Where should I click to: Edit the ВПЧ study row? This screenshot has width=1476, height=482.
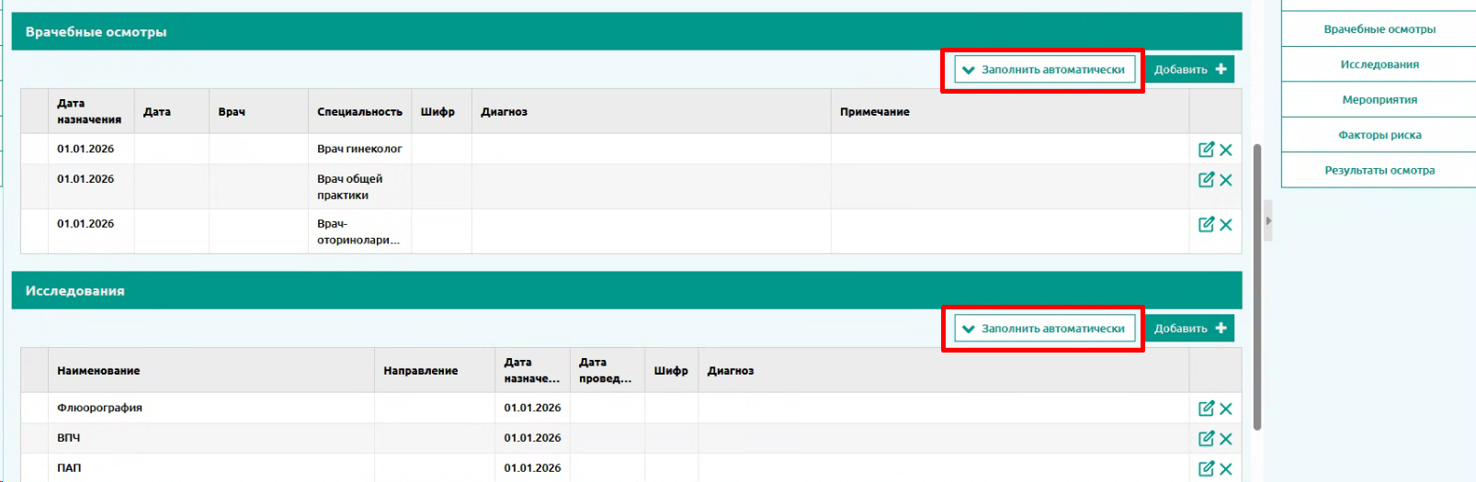1206,439
